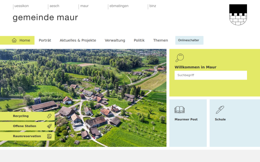
Task: Open the Offene Stellen quick link
Action: click(x=27, y=126)
